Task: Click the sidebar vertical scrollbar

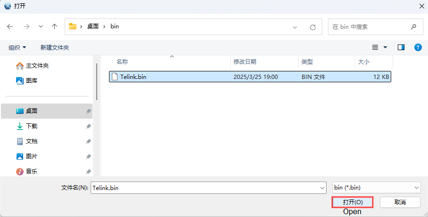Action: coord(97,82)
